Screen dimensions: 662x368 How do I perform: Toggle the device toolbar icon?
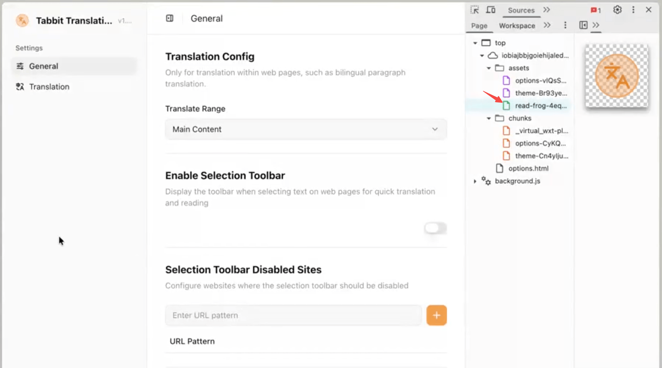coord(491,10)
